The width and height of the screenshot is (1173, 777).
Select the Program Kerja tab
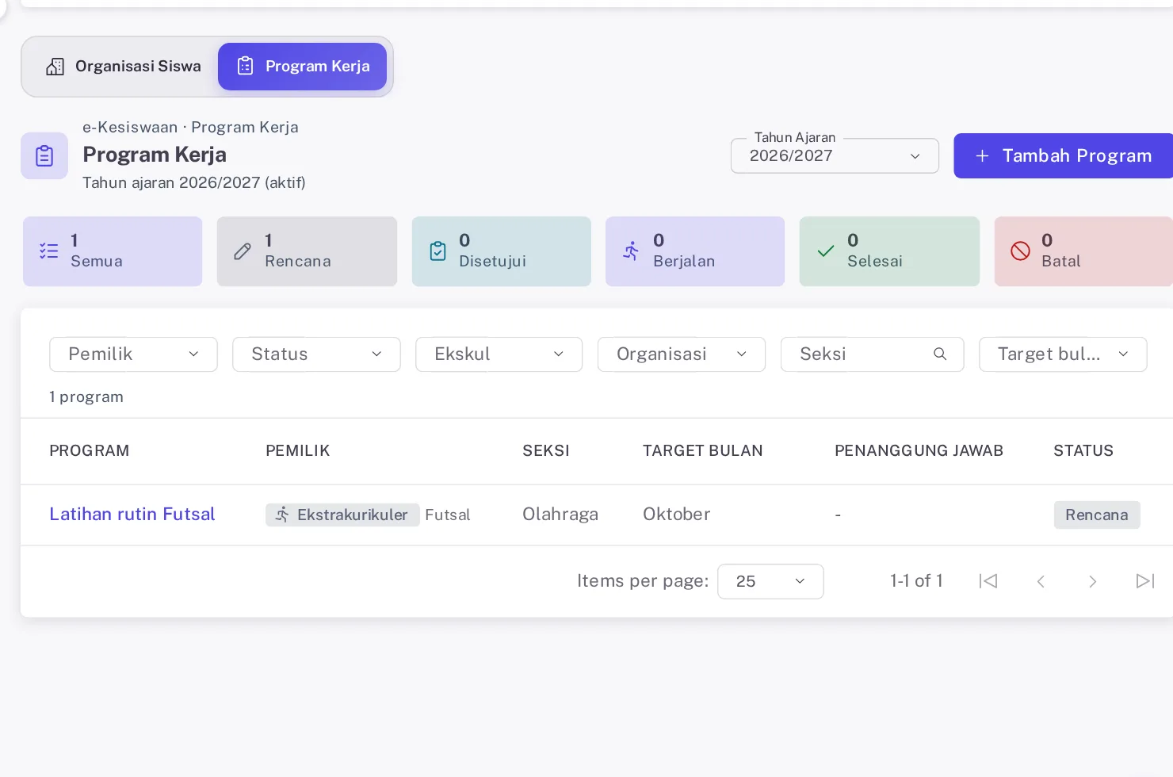tap(303, 67)
